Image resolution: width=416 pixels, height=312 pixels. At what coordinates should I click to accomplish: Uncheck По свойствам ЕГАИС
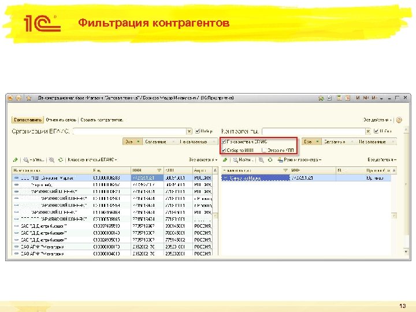(224, 142)
